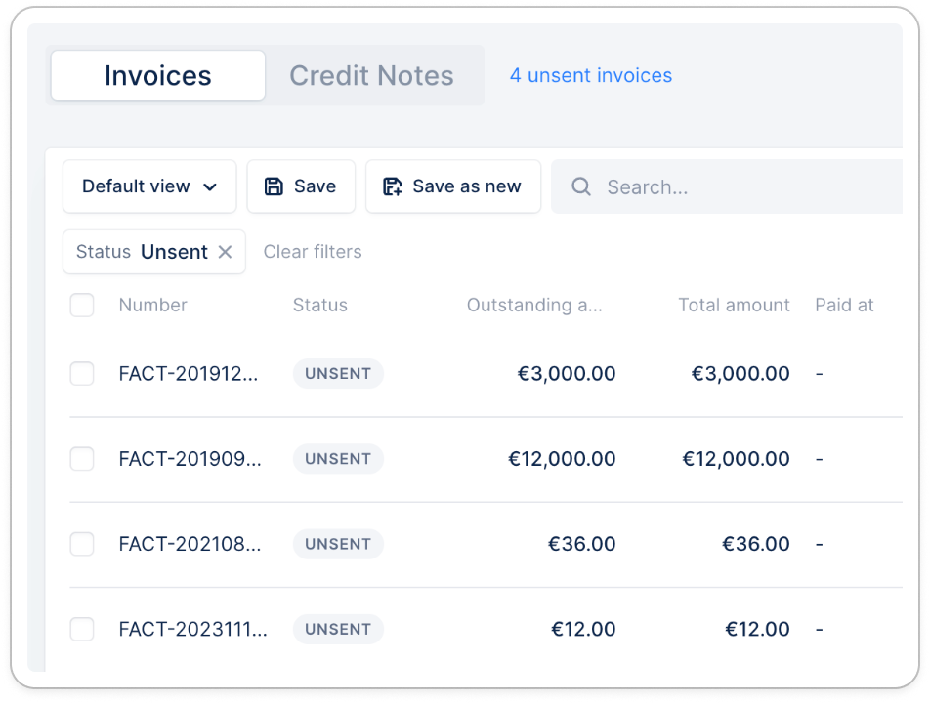
Task: Click Clear filters
Action: pos(313,252)
